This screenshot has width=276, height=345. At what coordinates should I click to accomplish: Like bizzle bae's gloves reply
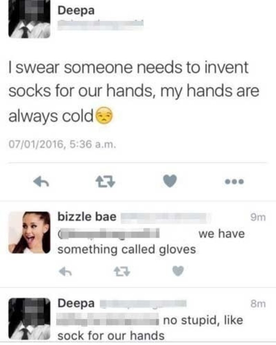pos(178,271)
